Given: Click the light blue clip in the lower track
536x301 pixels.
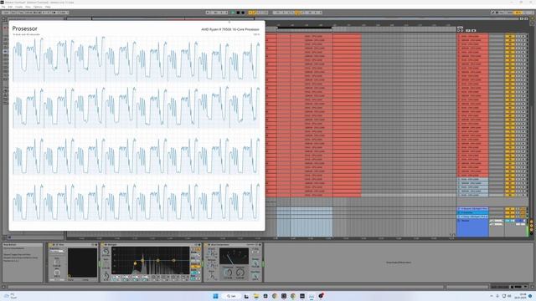Looking at the screenshot, I should click(304, 222).
